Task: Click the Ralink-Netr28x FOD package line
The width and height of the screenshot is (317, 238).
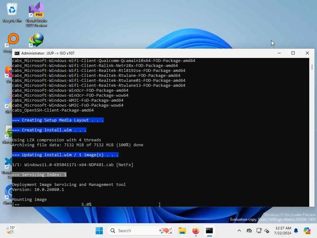Action: (x=95, y=66)
